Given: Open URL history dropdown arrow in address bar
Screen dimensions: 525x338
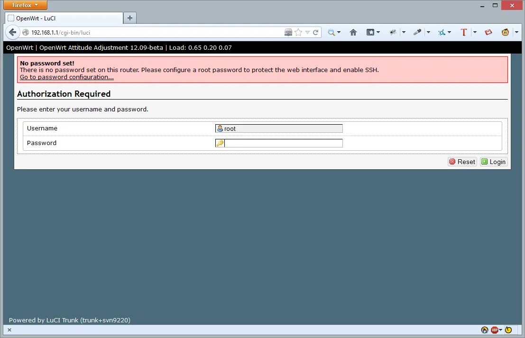Looking at the screenshot, I should point(307,32).
